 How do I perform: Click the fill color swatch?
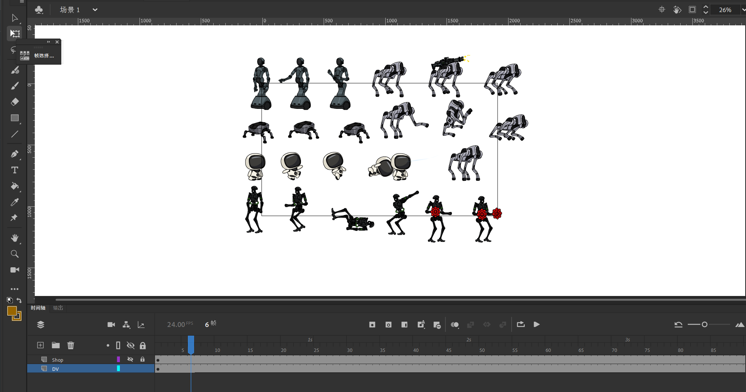coord(12,311)
